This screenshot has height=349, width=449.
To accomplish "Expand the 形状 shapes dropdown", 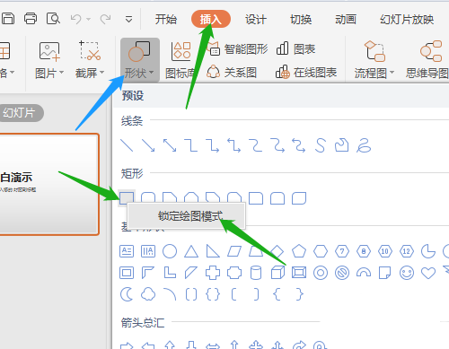I will pos(139,60).
